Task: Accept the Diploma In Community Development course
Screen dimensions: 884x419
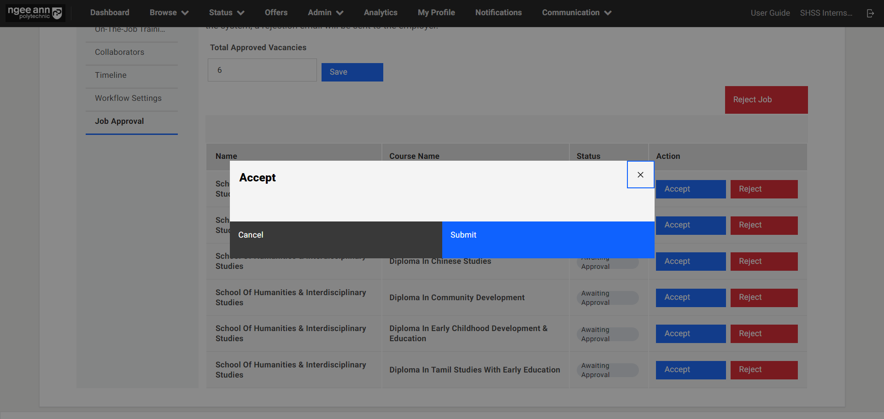Action: point(690,297)
